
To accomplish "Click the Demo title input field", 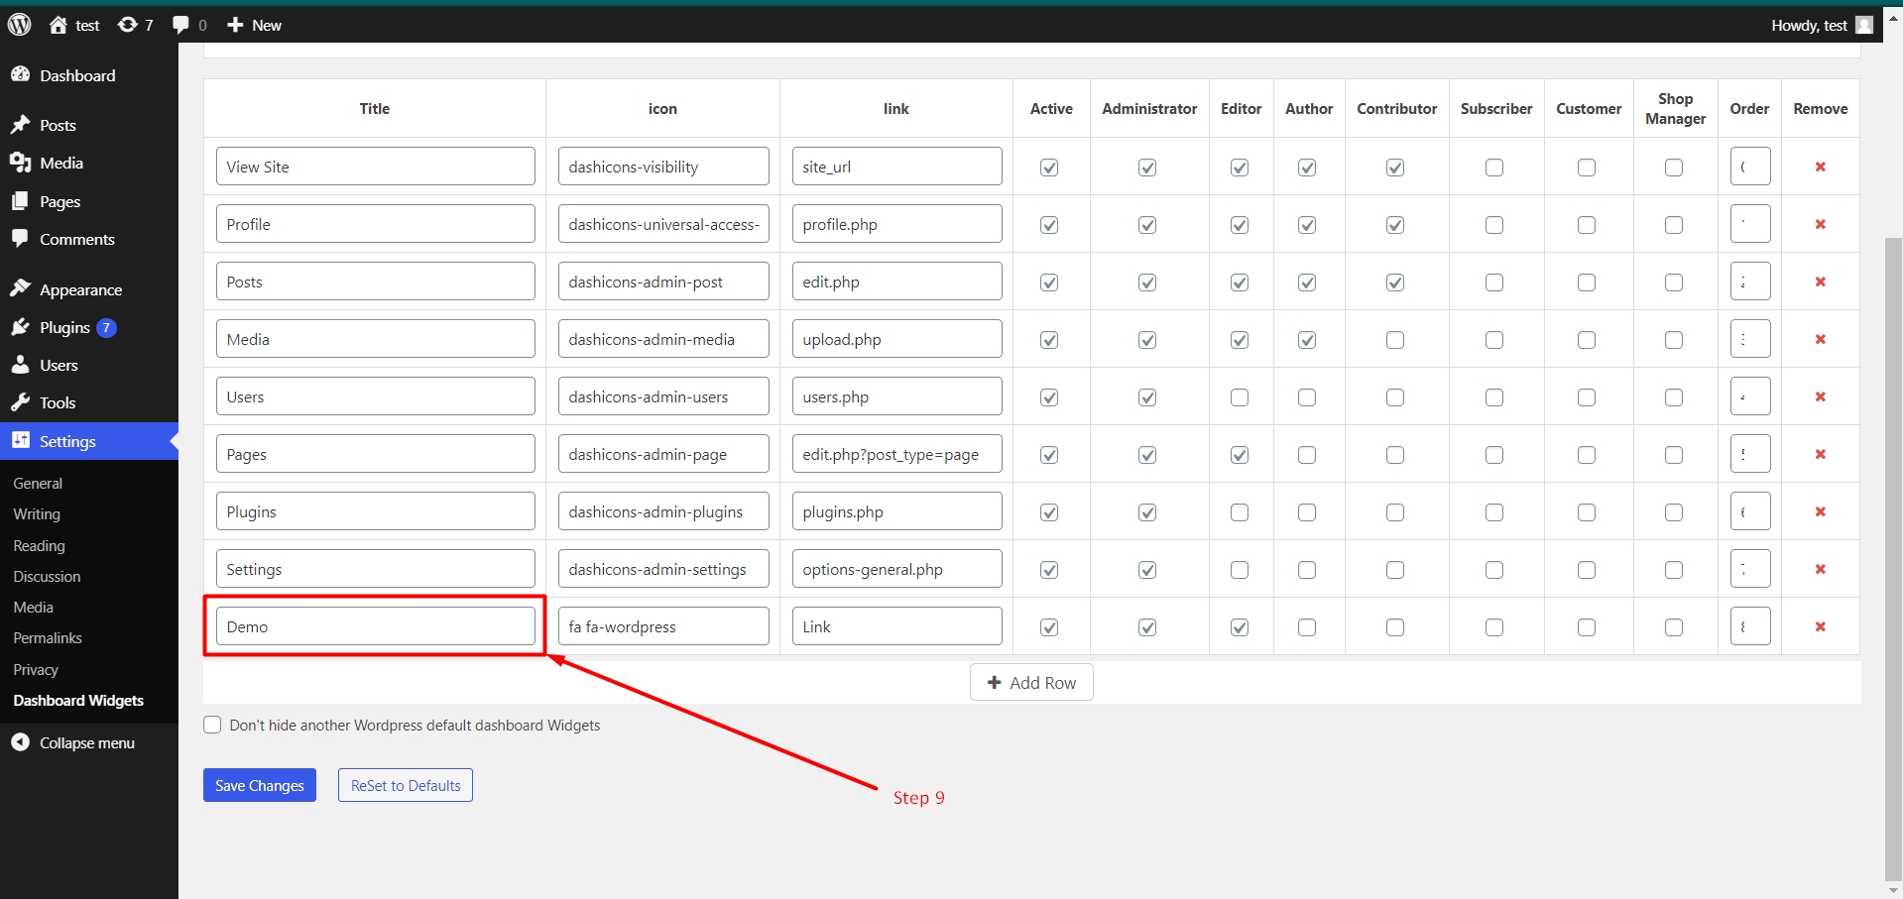I will pos(376,626).
